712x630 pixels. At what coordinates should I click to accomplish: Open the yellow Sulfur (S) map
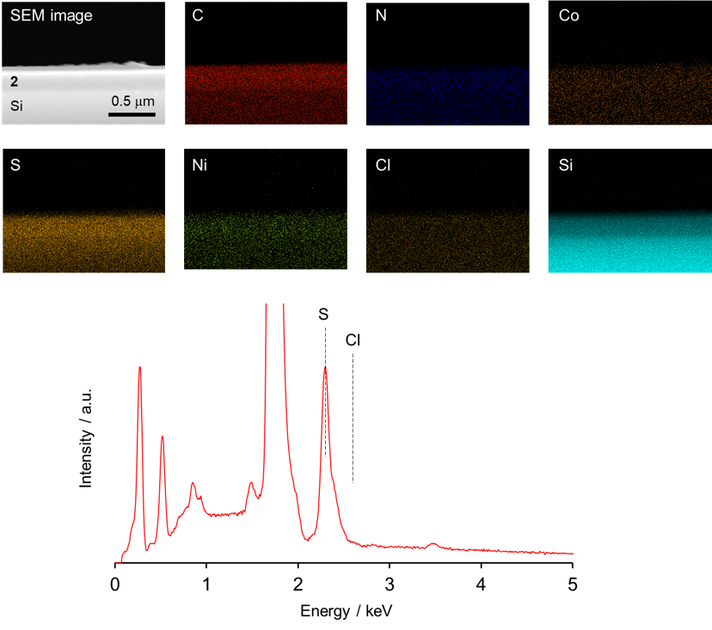83,211
